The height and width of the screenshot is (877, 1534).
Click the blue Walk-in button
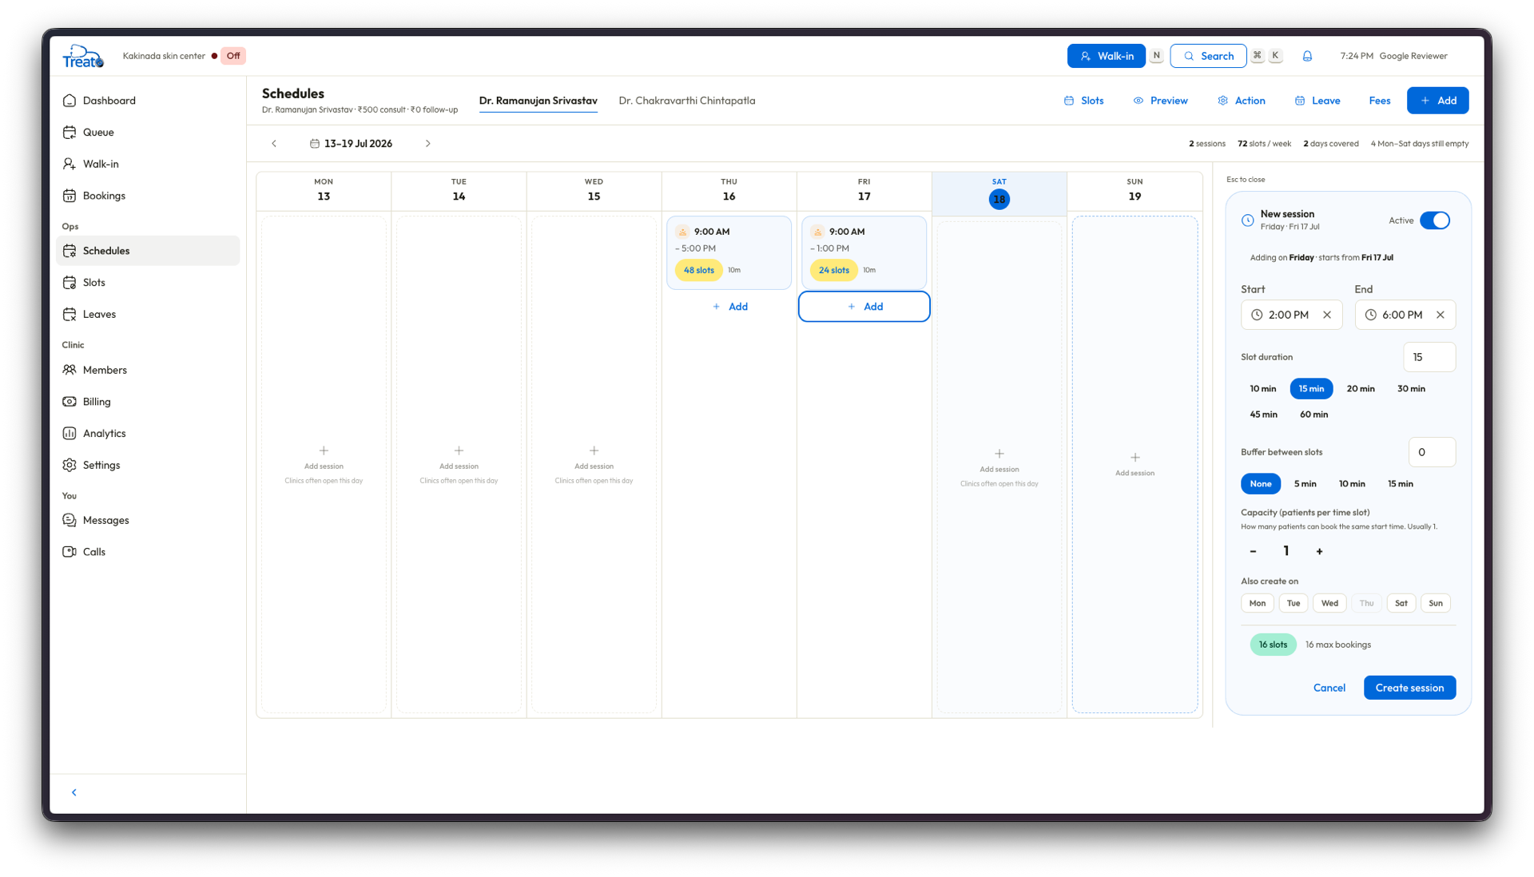click(1106, 56)
